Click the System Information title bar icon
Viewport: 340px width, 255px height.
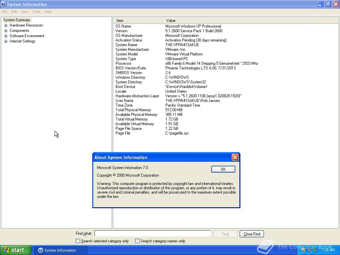(x=3, y=4)
